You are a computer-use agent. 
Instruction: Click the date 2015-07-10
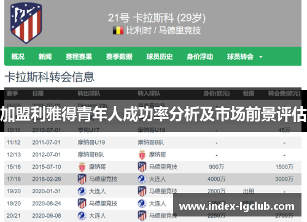(x=47, y=167)
